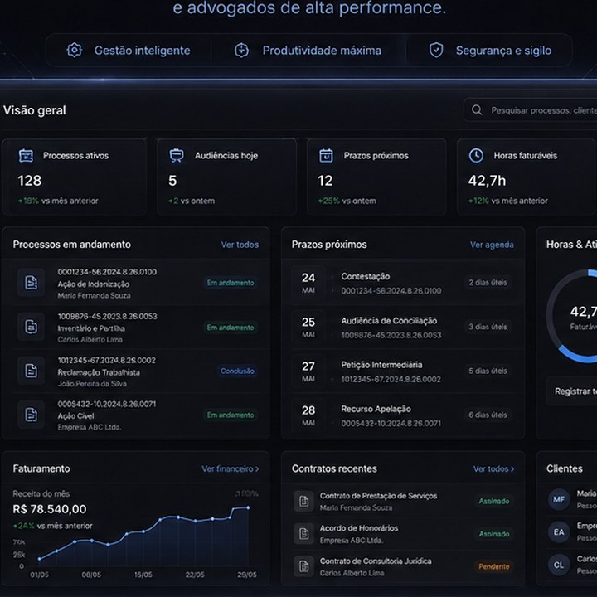Click icon for Contrato de Prestação de Serviços
The image size is (597, 597).
(303, 501)
